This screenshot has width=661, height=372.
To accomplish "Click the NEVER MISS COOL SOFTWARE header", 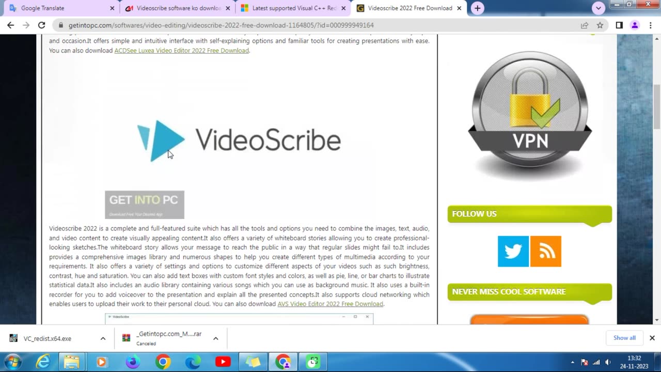I will coord(530,292).
